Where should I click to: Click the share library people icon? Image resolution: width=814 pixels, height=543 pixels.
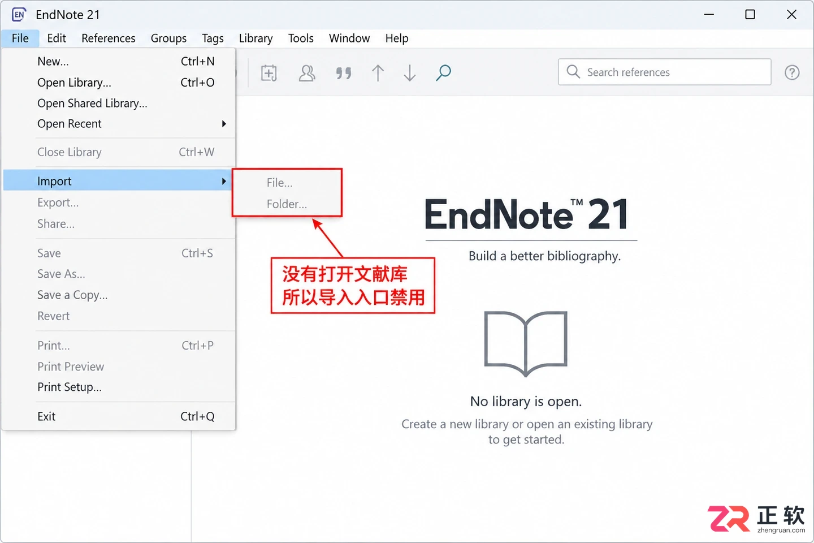click(x=307, y=73)
